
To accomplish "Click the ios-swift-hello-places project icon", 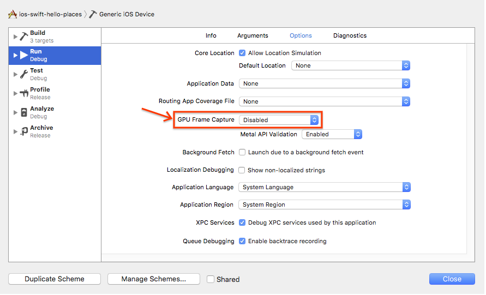I will 12,14.
